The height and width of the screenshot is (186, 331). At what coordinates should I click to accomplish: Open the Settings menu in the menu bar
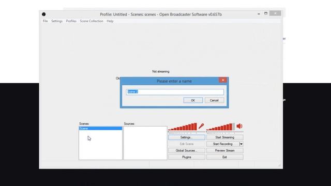point(57,21)
